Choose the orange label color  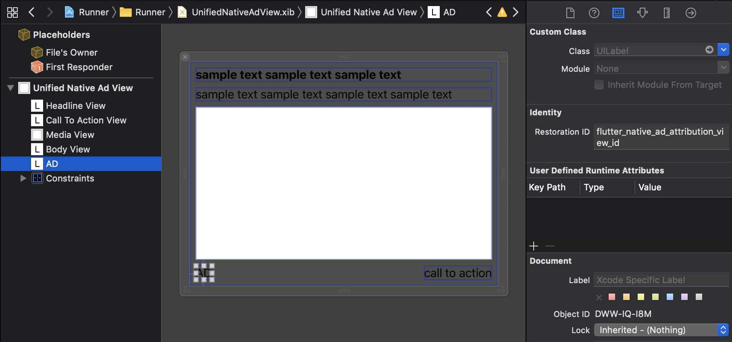626,297
